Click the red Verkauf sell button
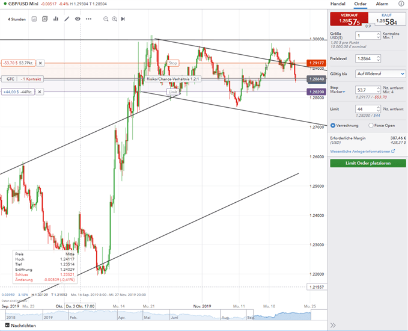This screenshot has width=408, height=331. tap(349, 19)
